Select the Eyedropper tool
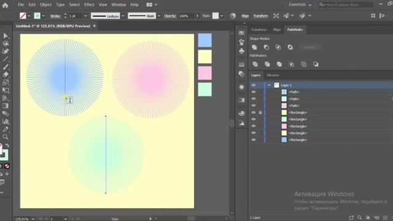This screenshot has height=221, width=393. pos(6,130)
